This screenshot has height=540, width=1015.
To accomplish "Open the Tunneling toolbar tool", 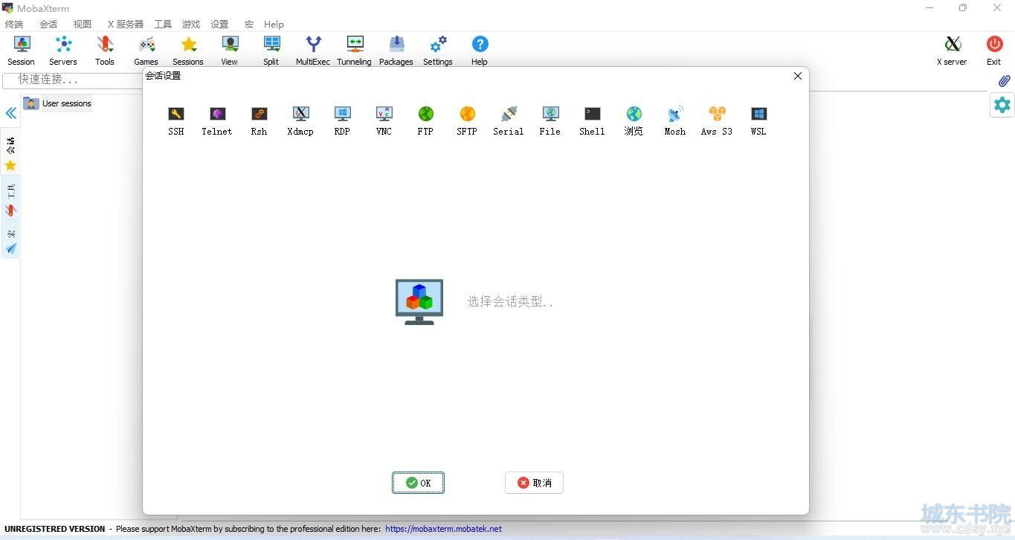I will pos(354,51).
